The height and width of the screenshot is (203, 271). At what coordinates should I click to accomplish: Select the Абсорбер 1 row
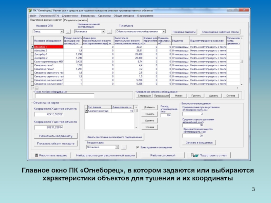click(x=135, y=47)
